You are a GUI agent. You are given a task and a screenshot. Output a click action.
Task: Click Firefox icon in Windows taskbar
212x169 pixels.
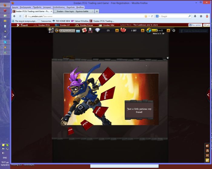pos(5,5)
